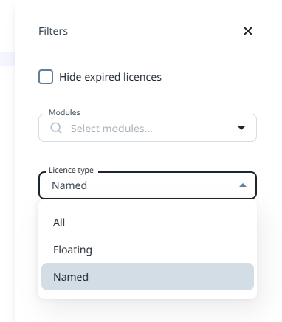Viewport: 282px width, 322px height.
Task: Pick the highlighted Named option
Action: pyautogui.click(x=148, y=277)
